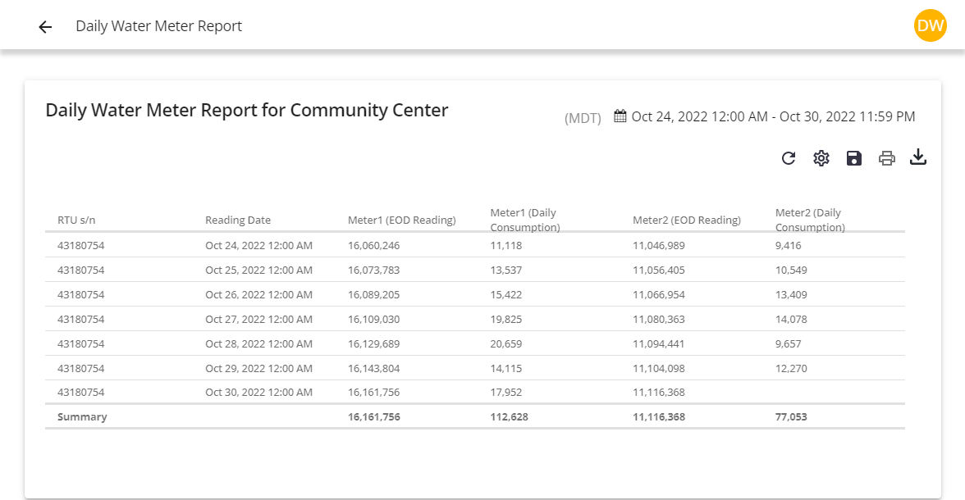Refresh the report data

(x=788, y=157)
